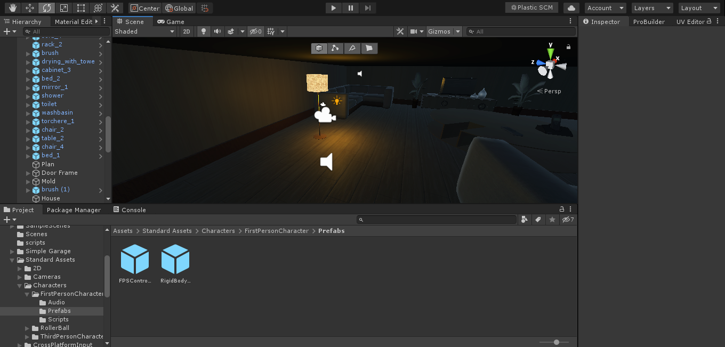Select the Hand tool in the toolbar
The width and height of the screenshot is (725, 347).
(x=13, y=8)
